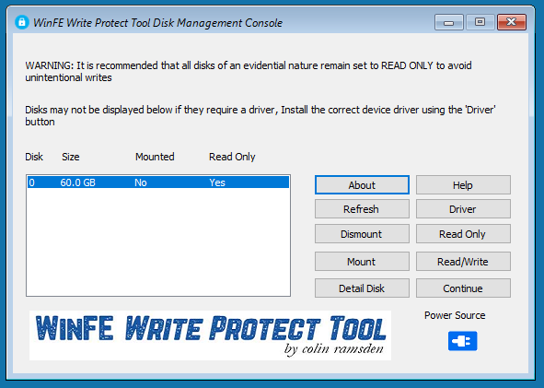Click the padlock icon in title bar
This screenshot has width=544, height=388.
click(x=22, y=22)
